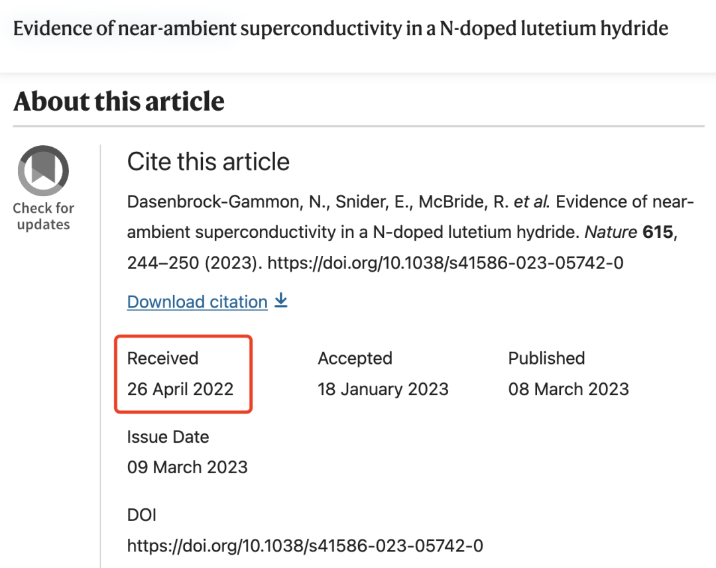
Task: Open the Download citation link
Action: (197, 302)
